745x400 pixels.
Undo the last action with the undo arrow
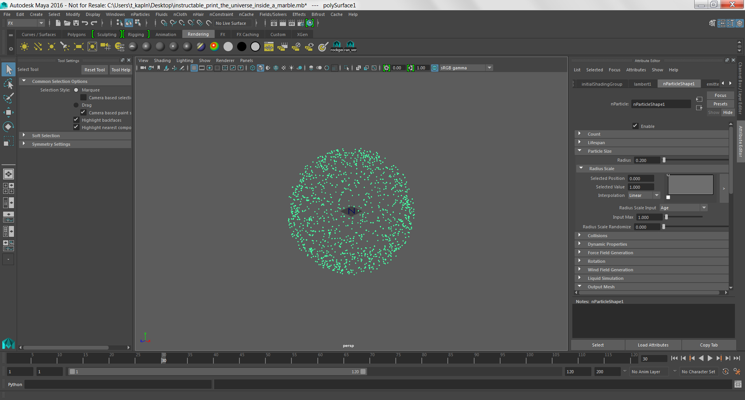coord(85,23)
